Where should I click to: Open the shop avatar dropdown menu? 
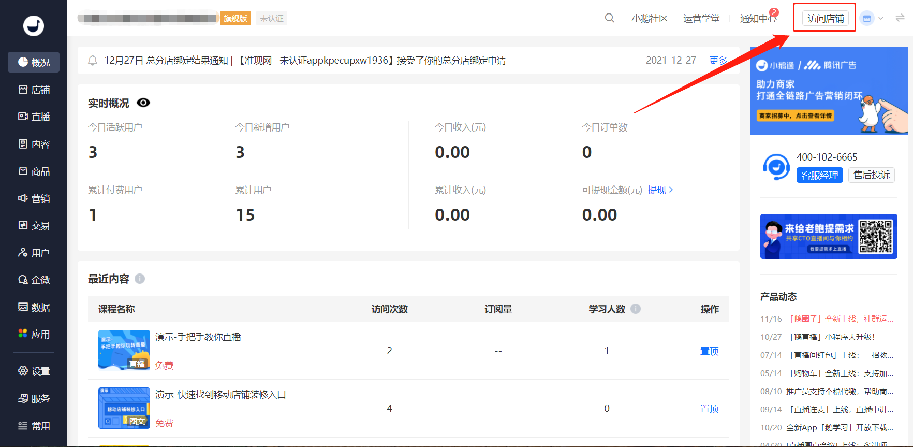(x=872, y=18)
